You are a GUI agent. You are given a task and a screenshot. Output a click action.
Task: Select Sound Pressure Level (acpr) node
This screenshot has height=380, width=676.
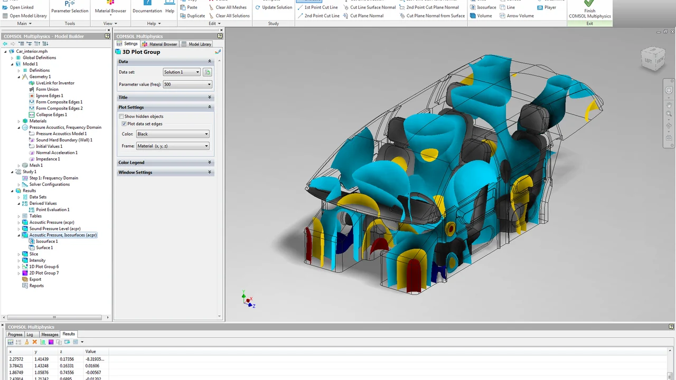(x=55, y=229)
